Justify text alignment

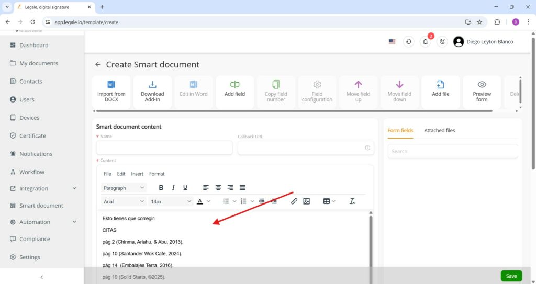coord(242,188)
